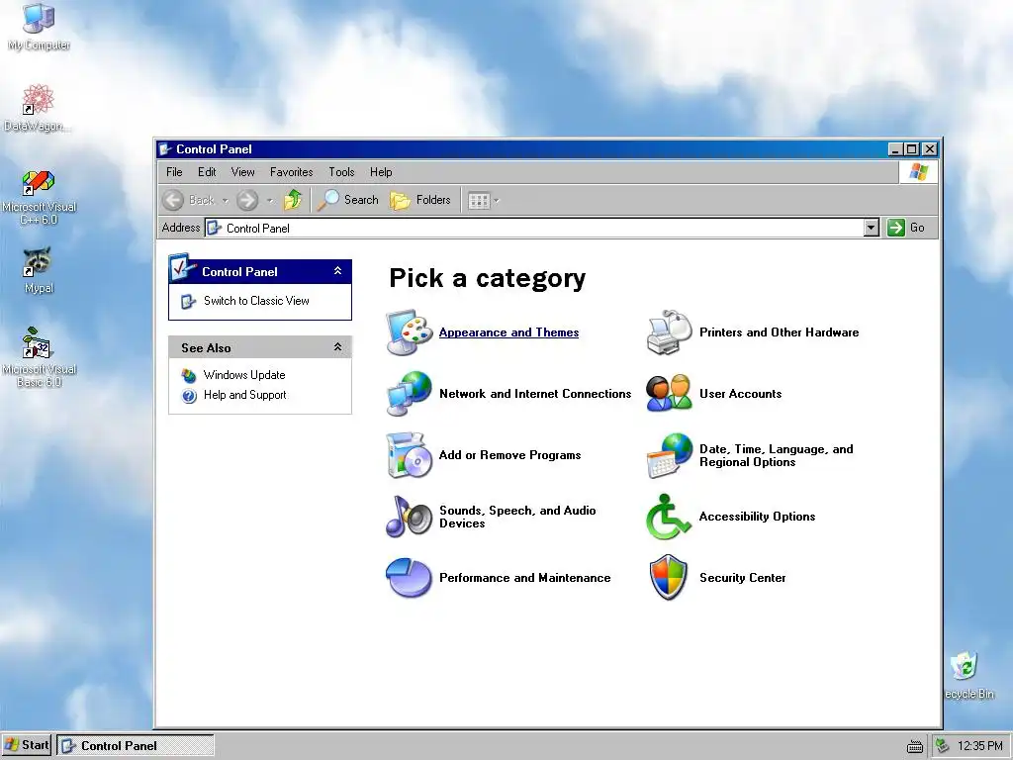Open My Computer desktop icon
Image resolution: width=1013 pixels, height=760 pixels.
coord(39,27)
